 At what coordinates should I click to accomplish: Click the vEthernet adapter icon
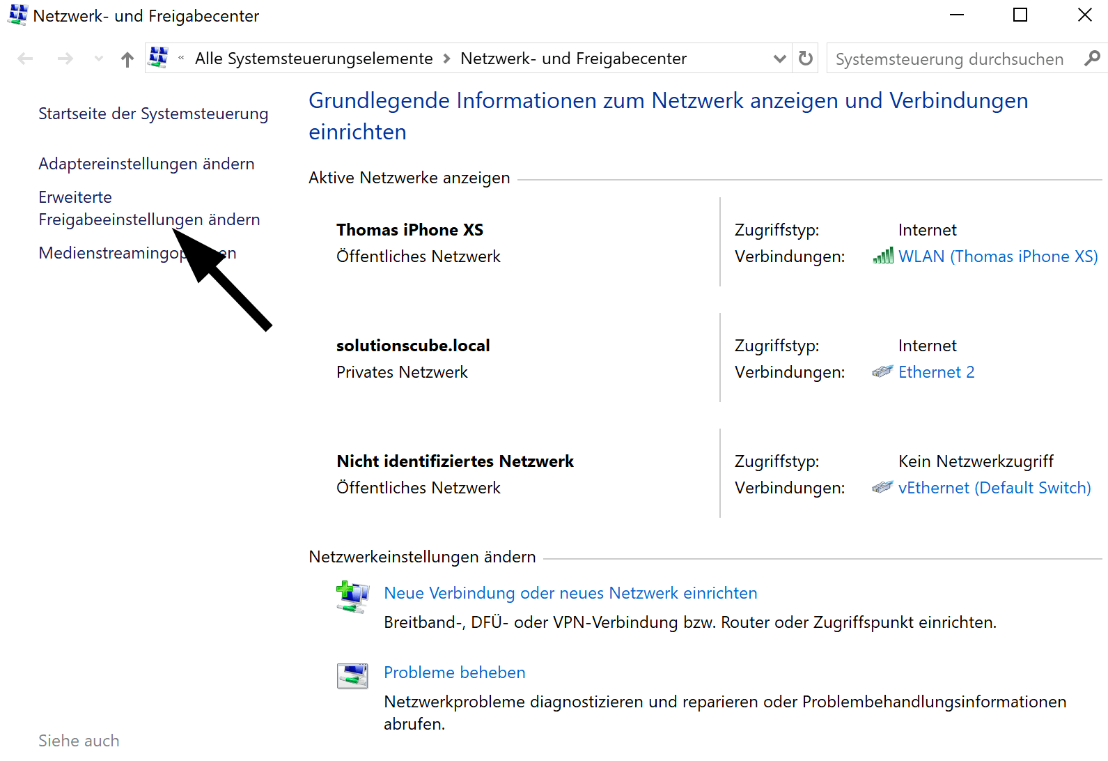coord(882,487)
